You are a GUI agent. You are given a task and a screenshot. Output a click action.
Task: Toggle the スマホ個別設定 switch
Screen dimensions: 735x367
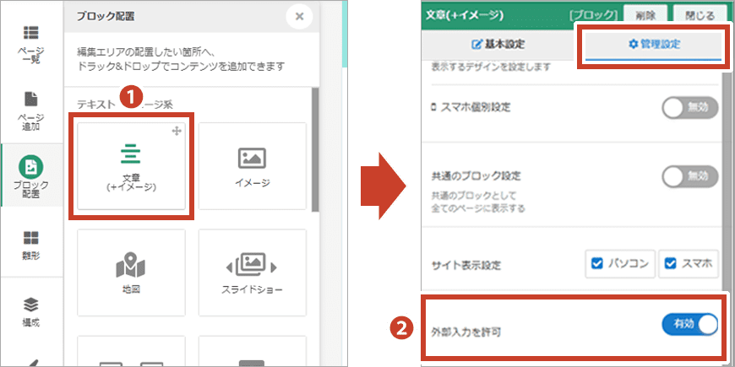[689, 107]
